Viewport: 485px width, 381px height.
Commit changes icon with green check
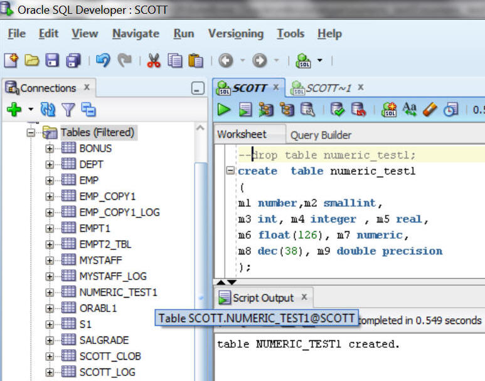338,110
